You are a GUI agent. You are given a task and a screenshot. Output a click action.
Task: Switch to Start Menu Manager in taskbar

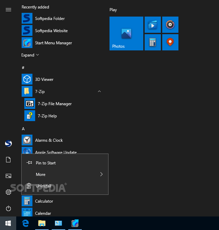coord(75,223)
